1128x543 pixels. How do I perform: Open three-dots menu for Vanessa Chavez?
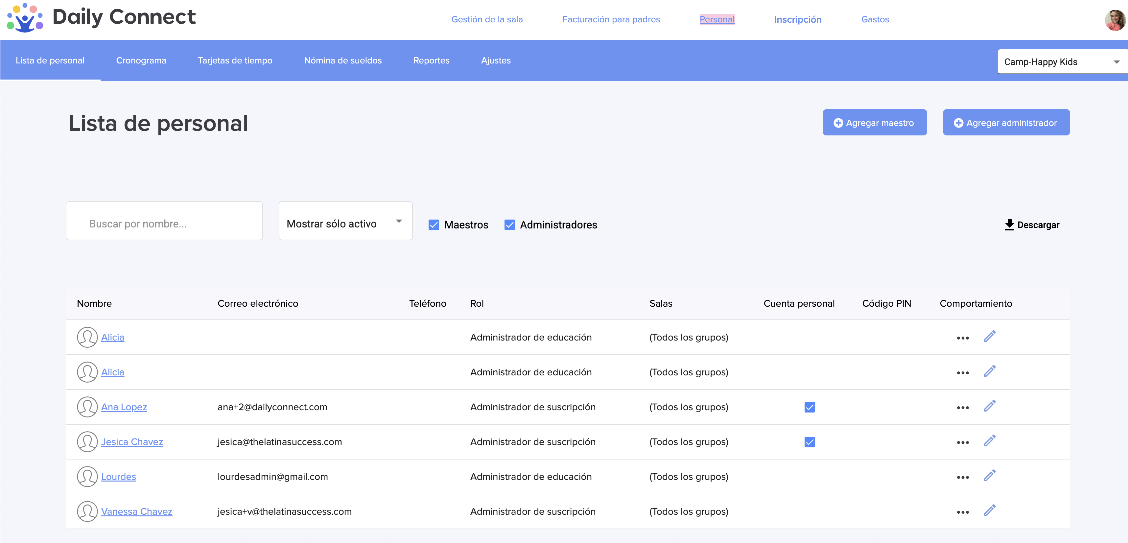(x=962, y=512)
